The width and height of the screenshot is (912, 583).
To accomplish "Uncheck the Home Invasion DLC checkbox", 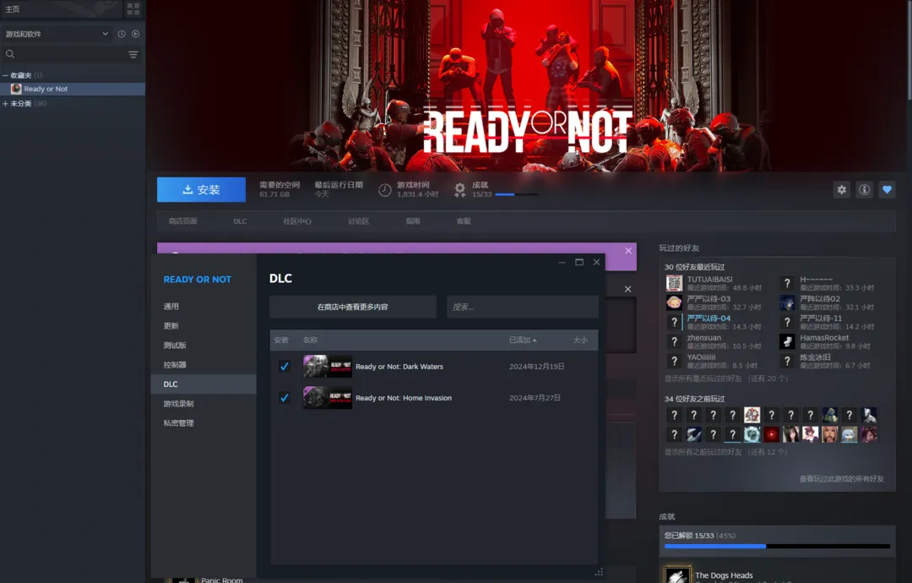I will click(x=285, y=398).
